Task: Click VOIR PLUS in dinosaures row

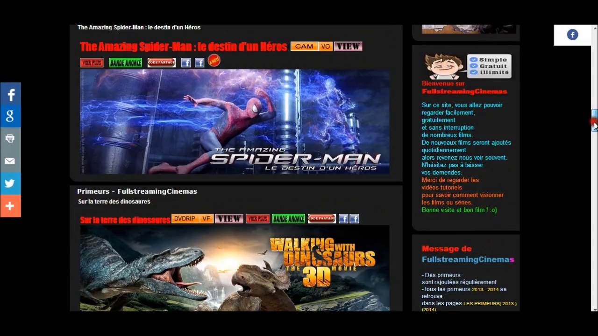Action: point(258,218)
